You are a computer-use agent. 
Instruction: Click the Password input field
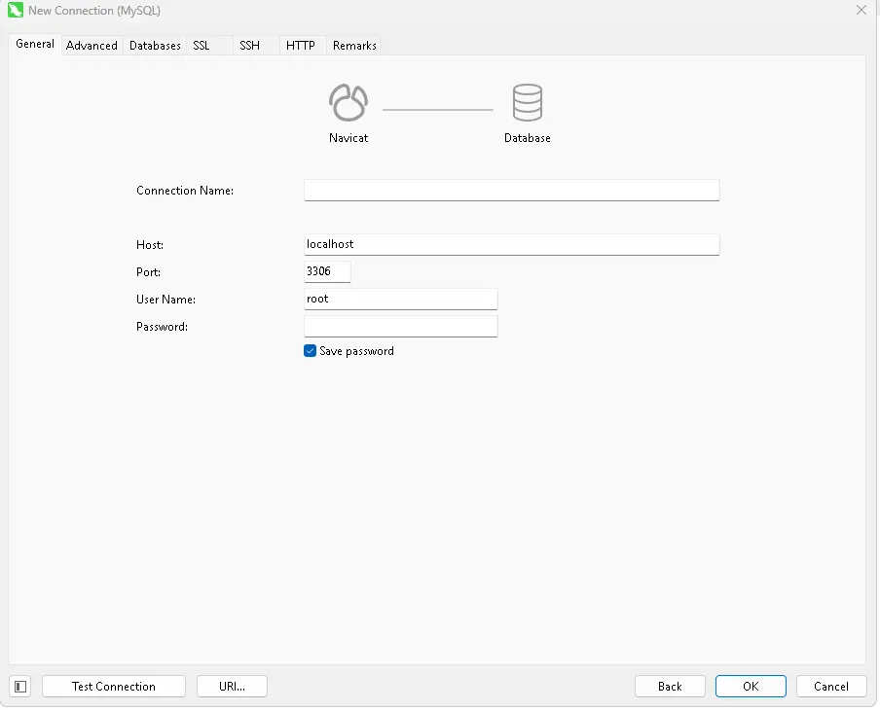[400, 327]
